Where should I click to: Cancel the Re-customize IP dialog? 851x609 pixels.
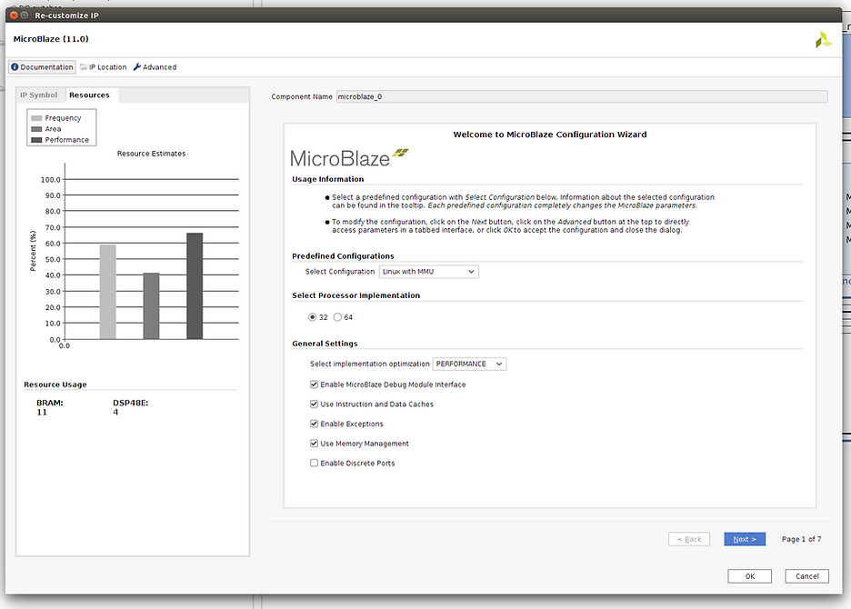point(806,576)
